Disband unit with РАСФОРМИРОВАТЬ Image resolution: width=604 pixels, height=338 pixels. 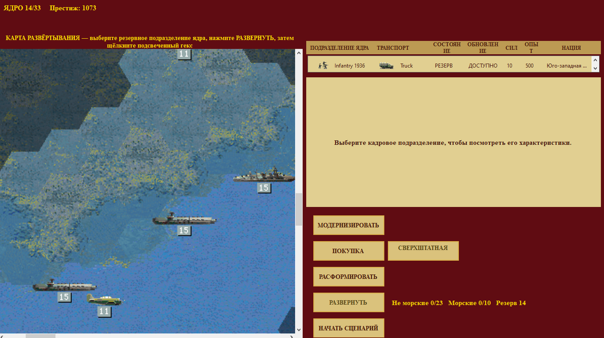click(349, 277)
